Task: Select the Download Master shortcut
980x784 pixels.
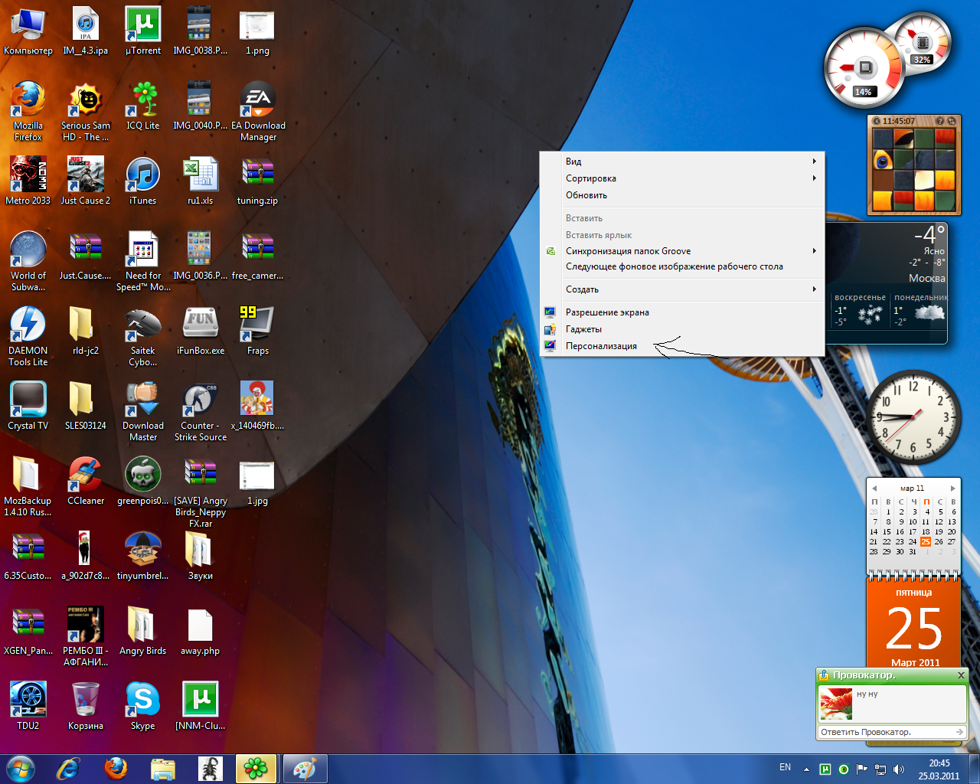Action: tap(143, 411)
